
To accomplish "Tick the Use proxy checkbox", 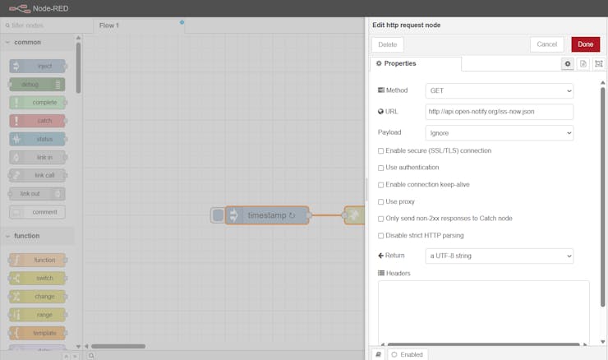I will pos(380,201).
